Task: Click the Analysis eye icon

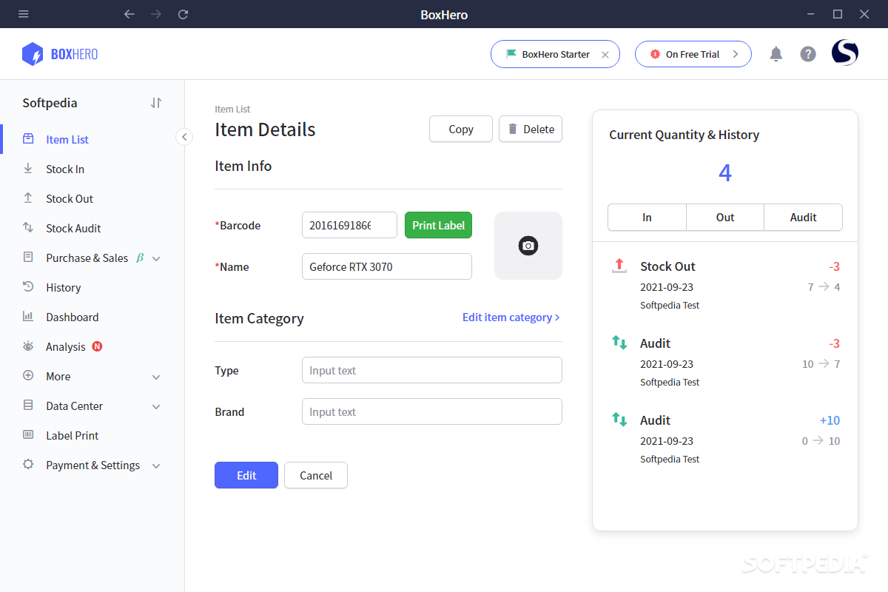Action: [28, 346]
